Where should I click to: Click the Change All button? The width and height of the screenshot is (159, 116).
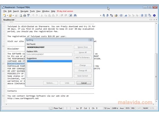pos(83,70)
